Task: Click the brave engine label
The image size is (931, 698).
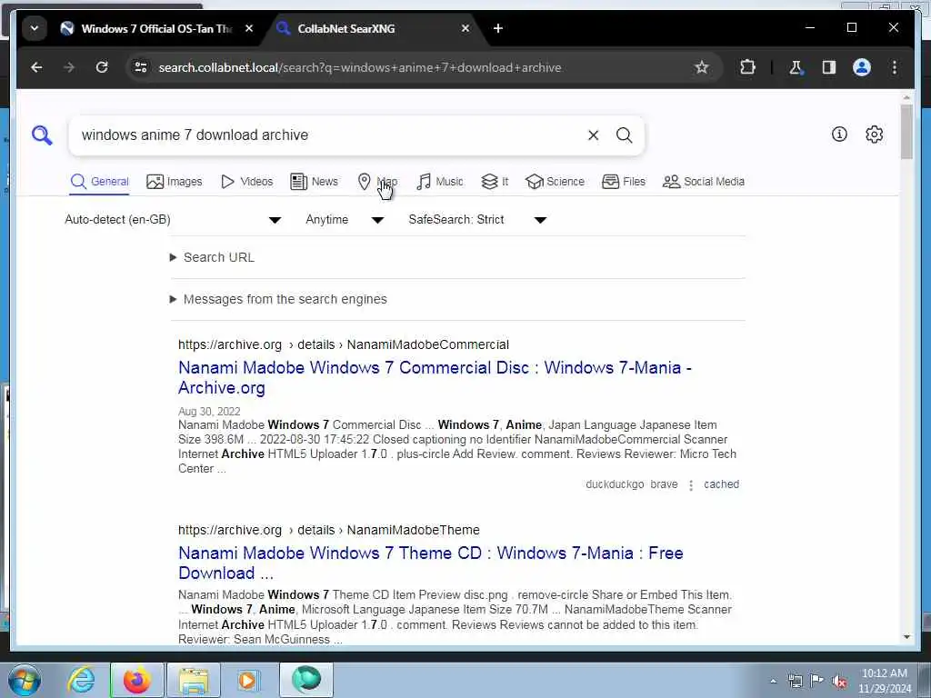Action: pos(664,484)
